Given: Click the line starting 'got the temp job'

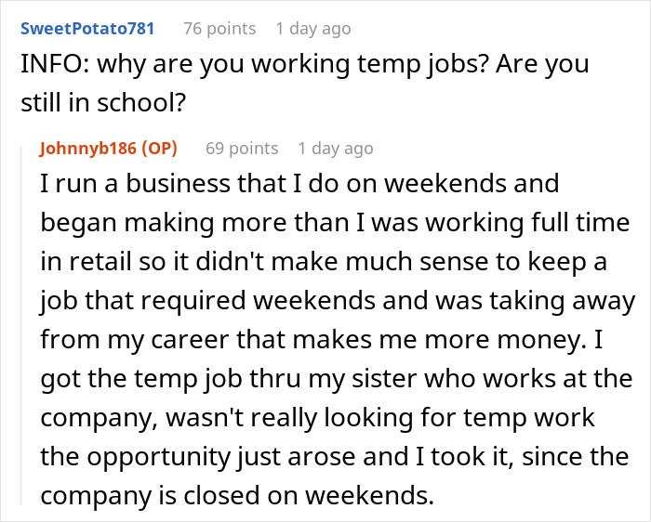Looking at the screenshot, I should (337, 380).
